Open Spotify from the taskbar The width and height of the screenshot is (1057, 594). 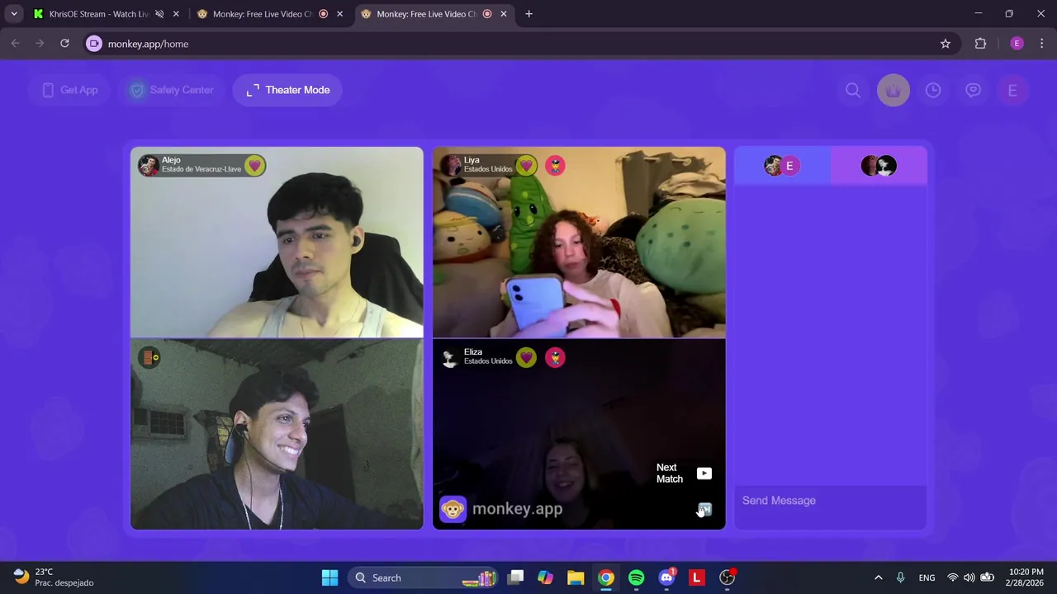636,577
